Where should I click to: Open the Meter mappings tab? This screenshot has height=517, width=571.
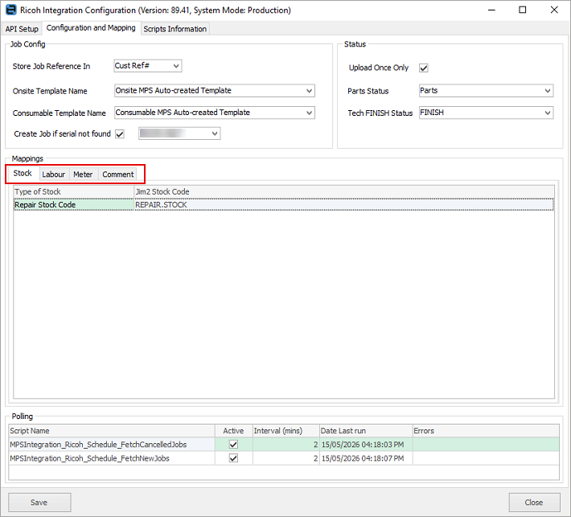click(83, 174)
